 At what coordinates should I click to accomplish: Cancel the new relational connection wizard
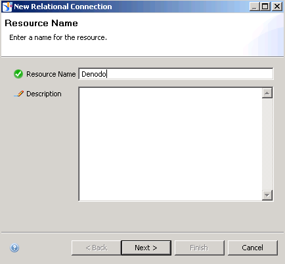click(x=253, y=248)
